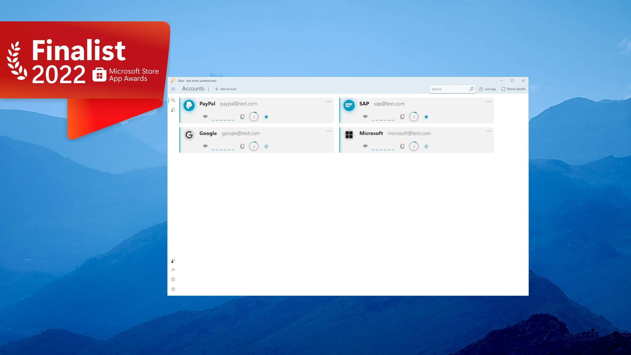The height and width of the screenshot is (355, 631).
Task: Select the key search icon in sidebar
Action: click(x=173, y=101)
